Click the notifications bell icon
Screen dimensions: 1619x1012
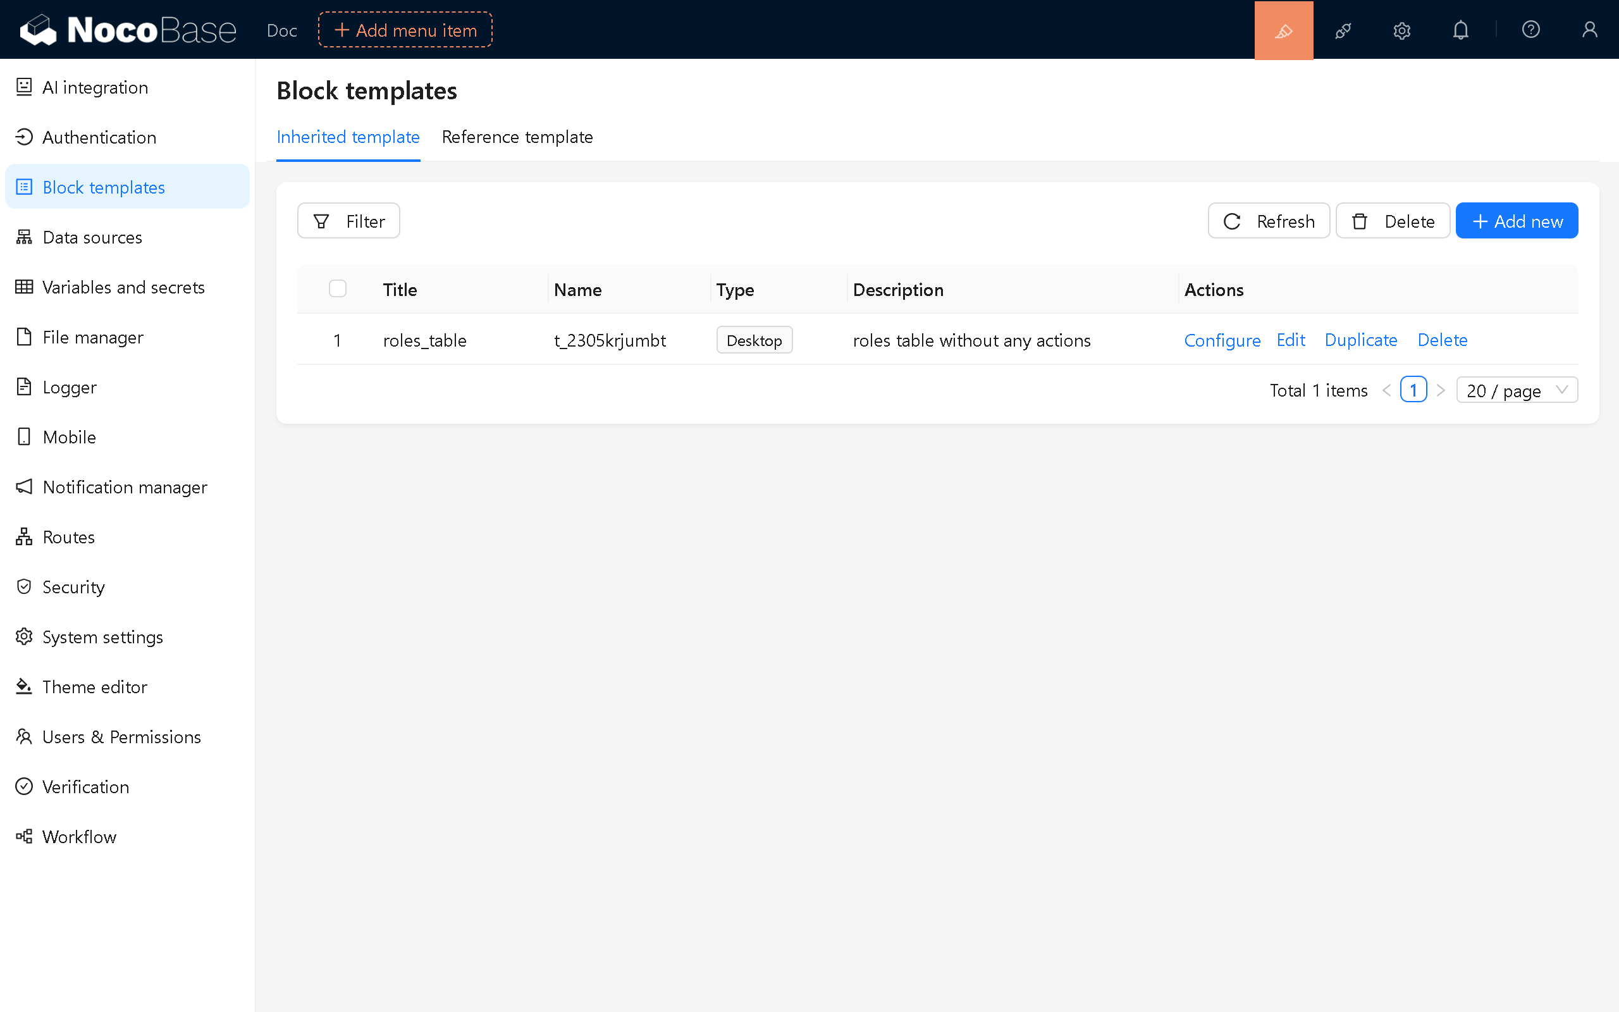coord(1460,30)
